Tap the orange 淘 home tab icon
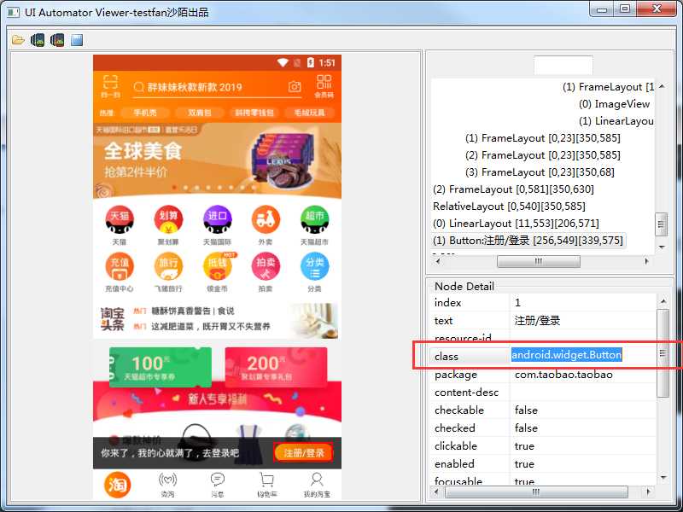This screenshot has width=683, height=512. [x=118, y=484]
